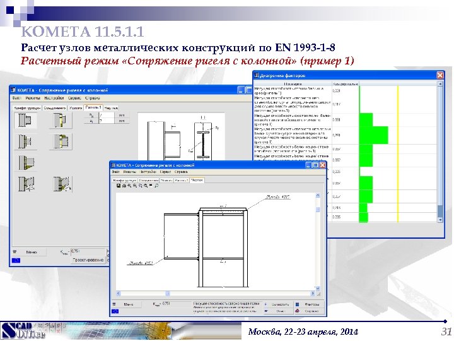Click the drawing's vertical scrollbar up arrow
The width and height of the screenshot is (454, 341).
(318, 196)
